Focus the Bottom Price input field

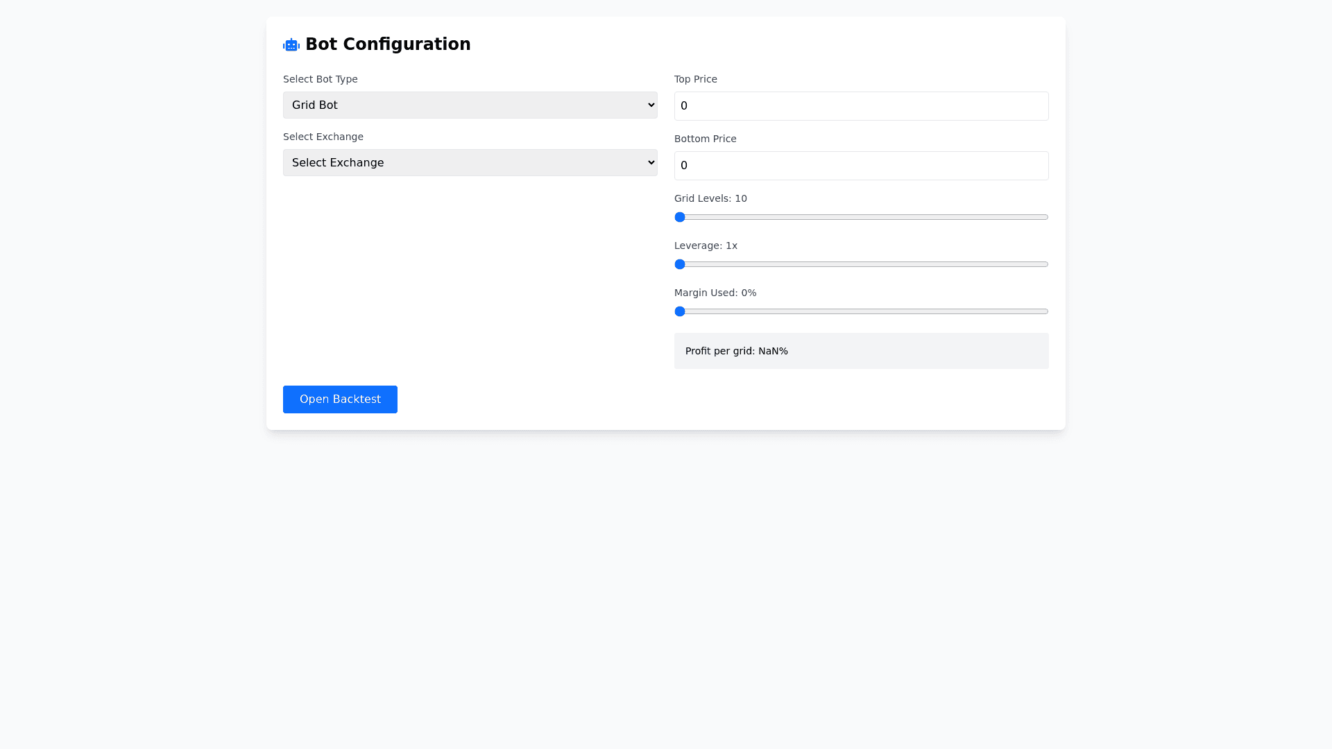click(861, 166)
